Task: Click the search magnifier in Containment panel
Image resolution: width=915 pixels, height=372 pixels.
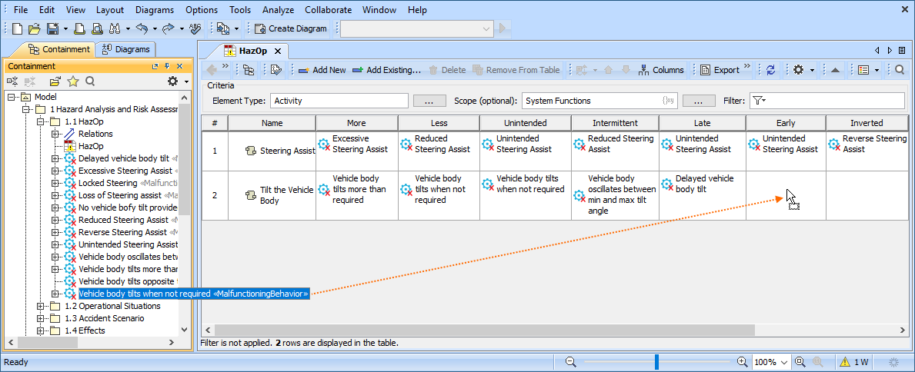Action: (x=90, y=81)
